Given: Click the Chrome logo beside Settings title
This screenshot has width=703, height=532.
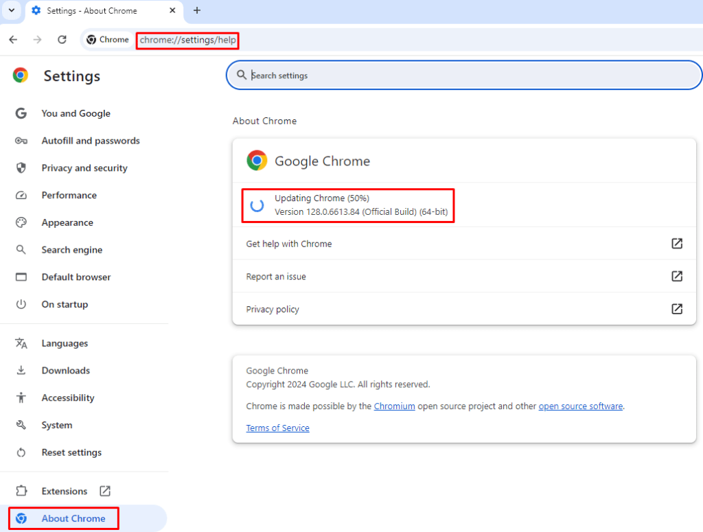Looking at the screenshot, I should 20,76.
